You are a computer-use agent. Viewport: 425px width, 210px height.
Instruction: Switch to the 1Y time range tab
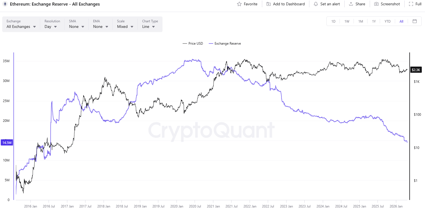(374, 21)
